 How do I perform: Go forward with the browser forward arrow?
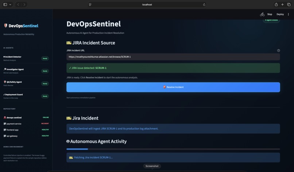pyautogui.click(x=24, y=4)
